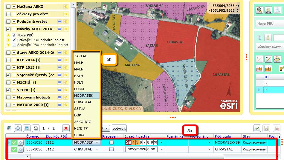This screenshot has height=160, width=284.
Task: Click the document export icon beside LPIS
Action: (x=277, y=10)
